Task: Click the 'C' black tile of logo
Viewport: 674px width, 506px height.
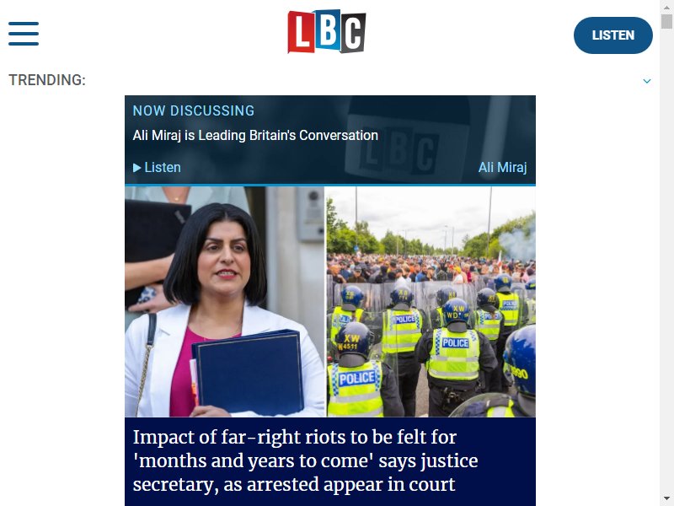Action: (x=353, y=34)
